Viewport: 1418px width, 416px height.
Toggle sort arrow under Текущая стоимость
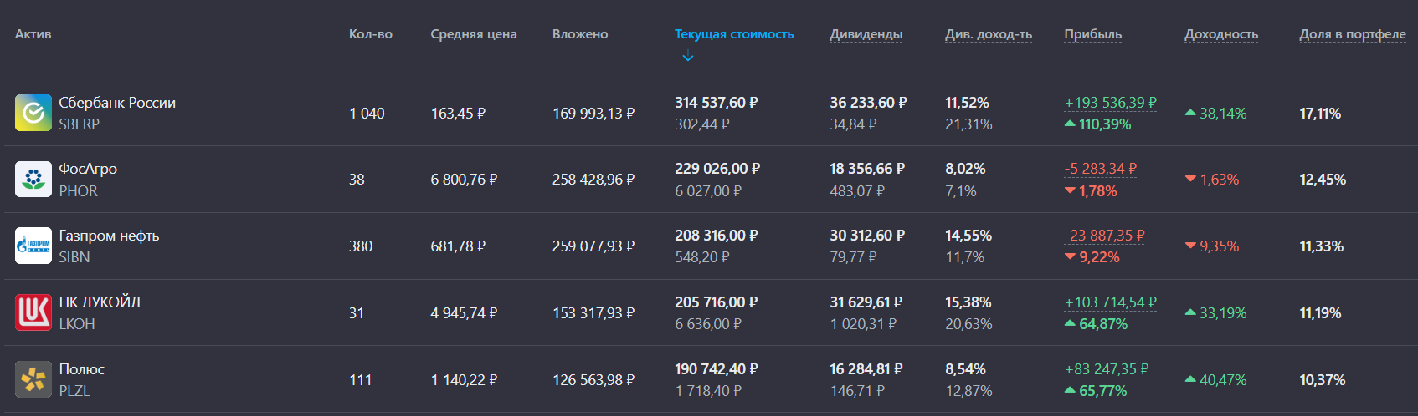[x=688, y=57]
